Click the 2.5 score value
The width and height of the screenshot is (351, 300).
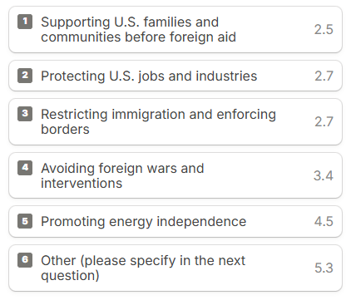tap(324, 30)
